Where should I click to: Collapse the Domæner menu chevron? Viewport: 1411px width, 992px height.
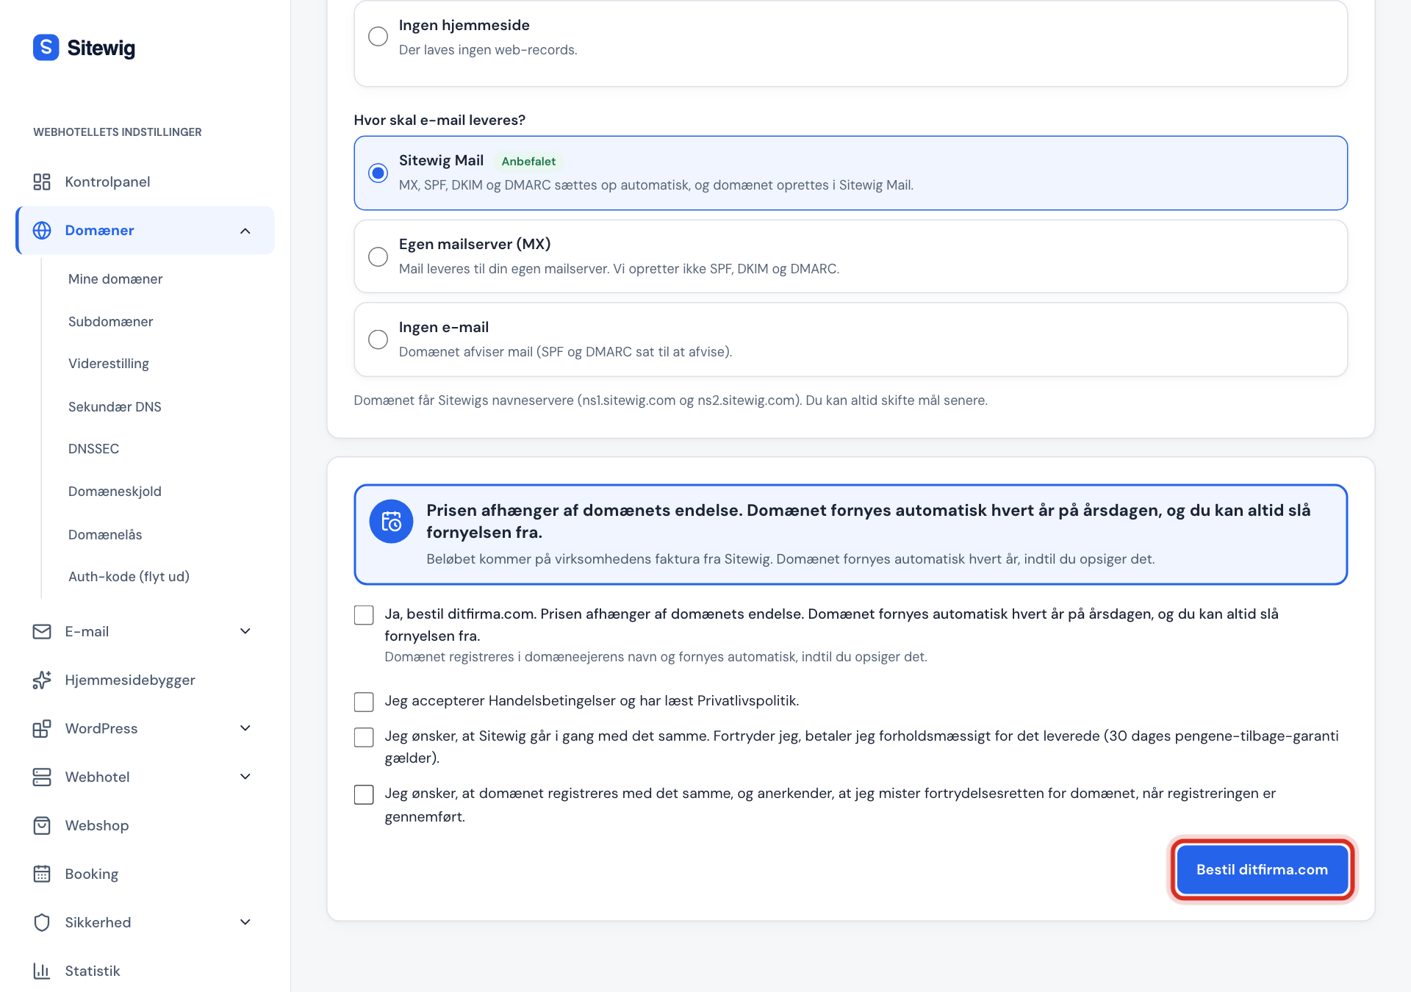tap(245, 231)
